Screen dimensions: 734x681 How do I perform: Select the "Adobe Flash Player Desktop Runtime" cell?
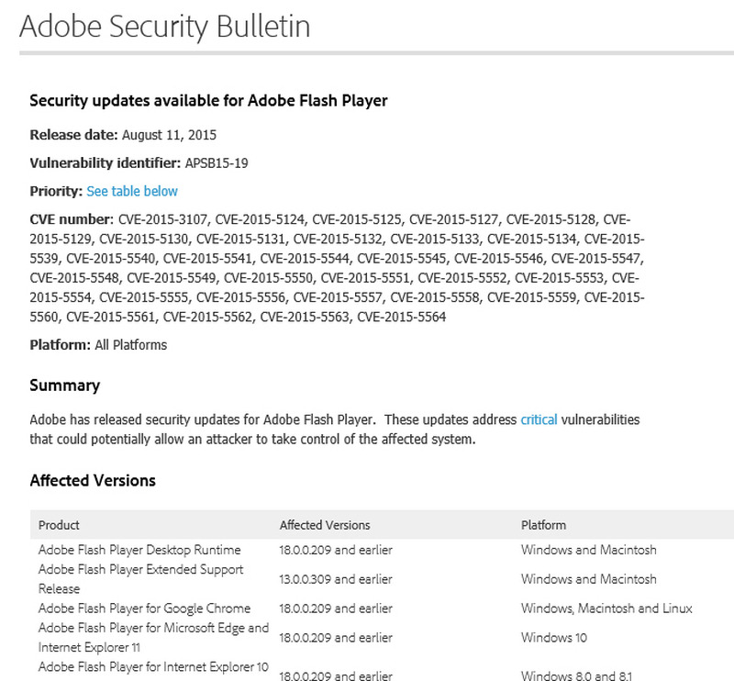point(139,550)
